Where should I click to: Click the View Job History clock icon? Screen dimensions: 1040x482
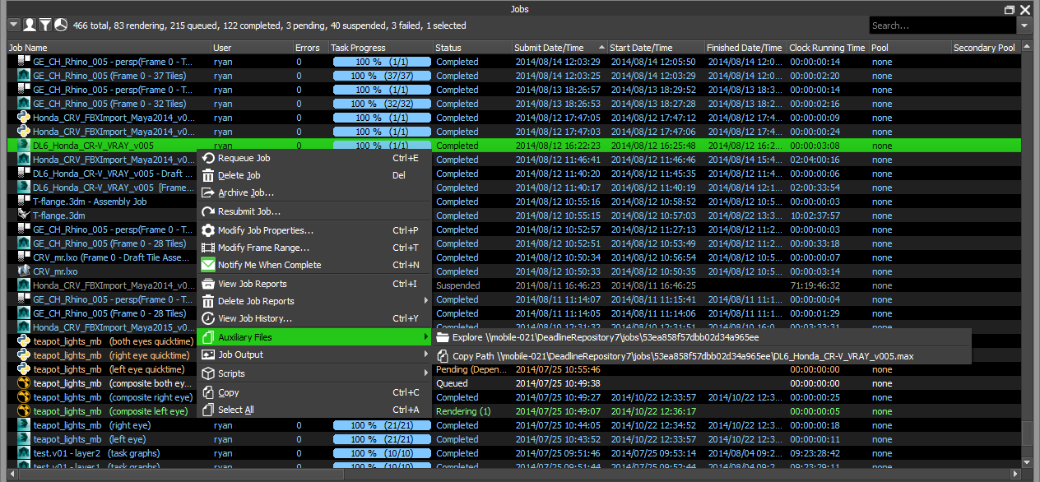[208, 318]
